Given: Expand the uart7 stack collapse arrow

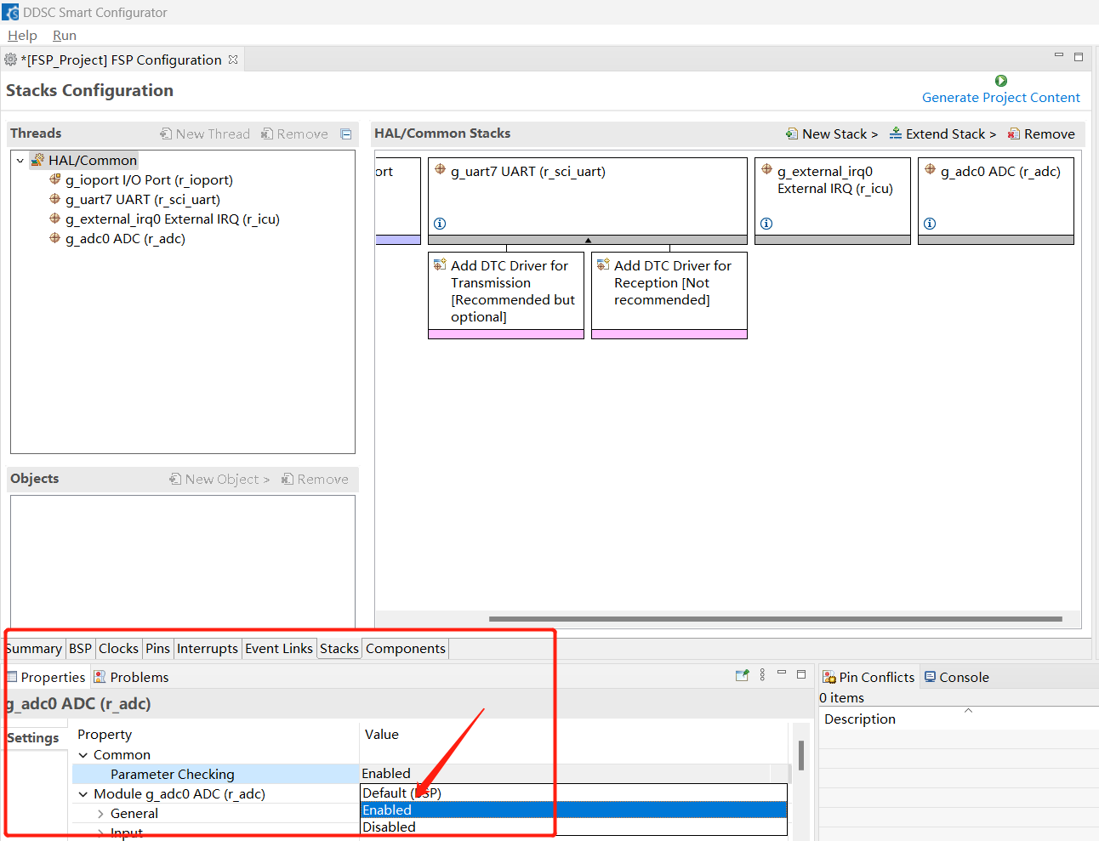Looking at the screenshot, I should pyautogui.click(x=588, y=241).
